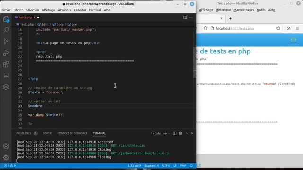Viewport: 303px width, 170px height.
Task: Change indentation via Espaces : 4
Action: 151,166
